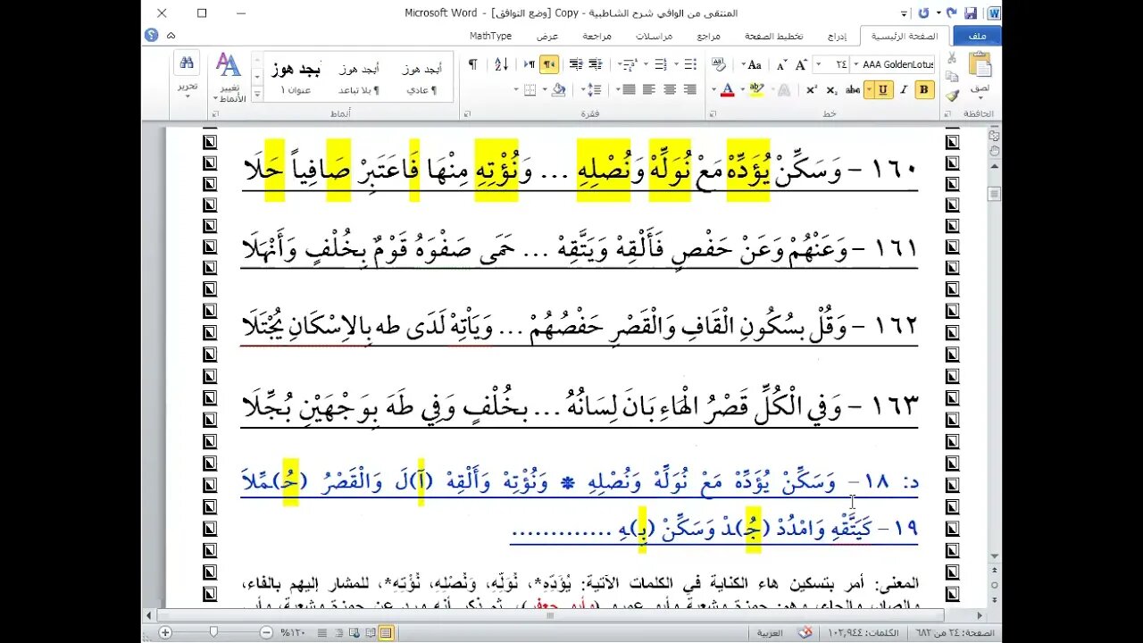Click the strikethrough abc icon

(853, 89)
